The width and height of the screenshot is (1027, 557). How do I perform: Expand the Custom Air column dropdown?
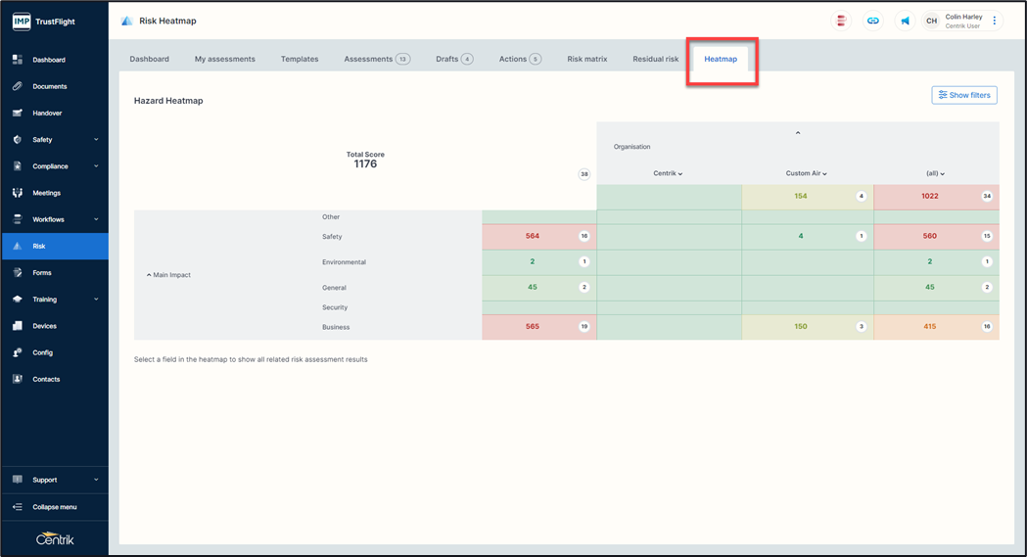(806, 173)
